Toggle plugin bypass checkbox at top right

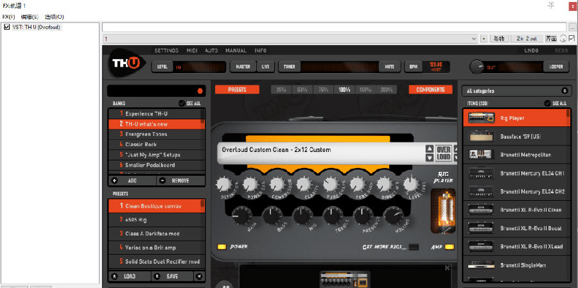pos(572,38)
